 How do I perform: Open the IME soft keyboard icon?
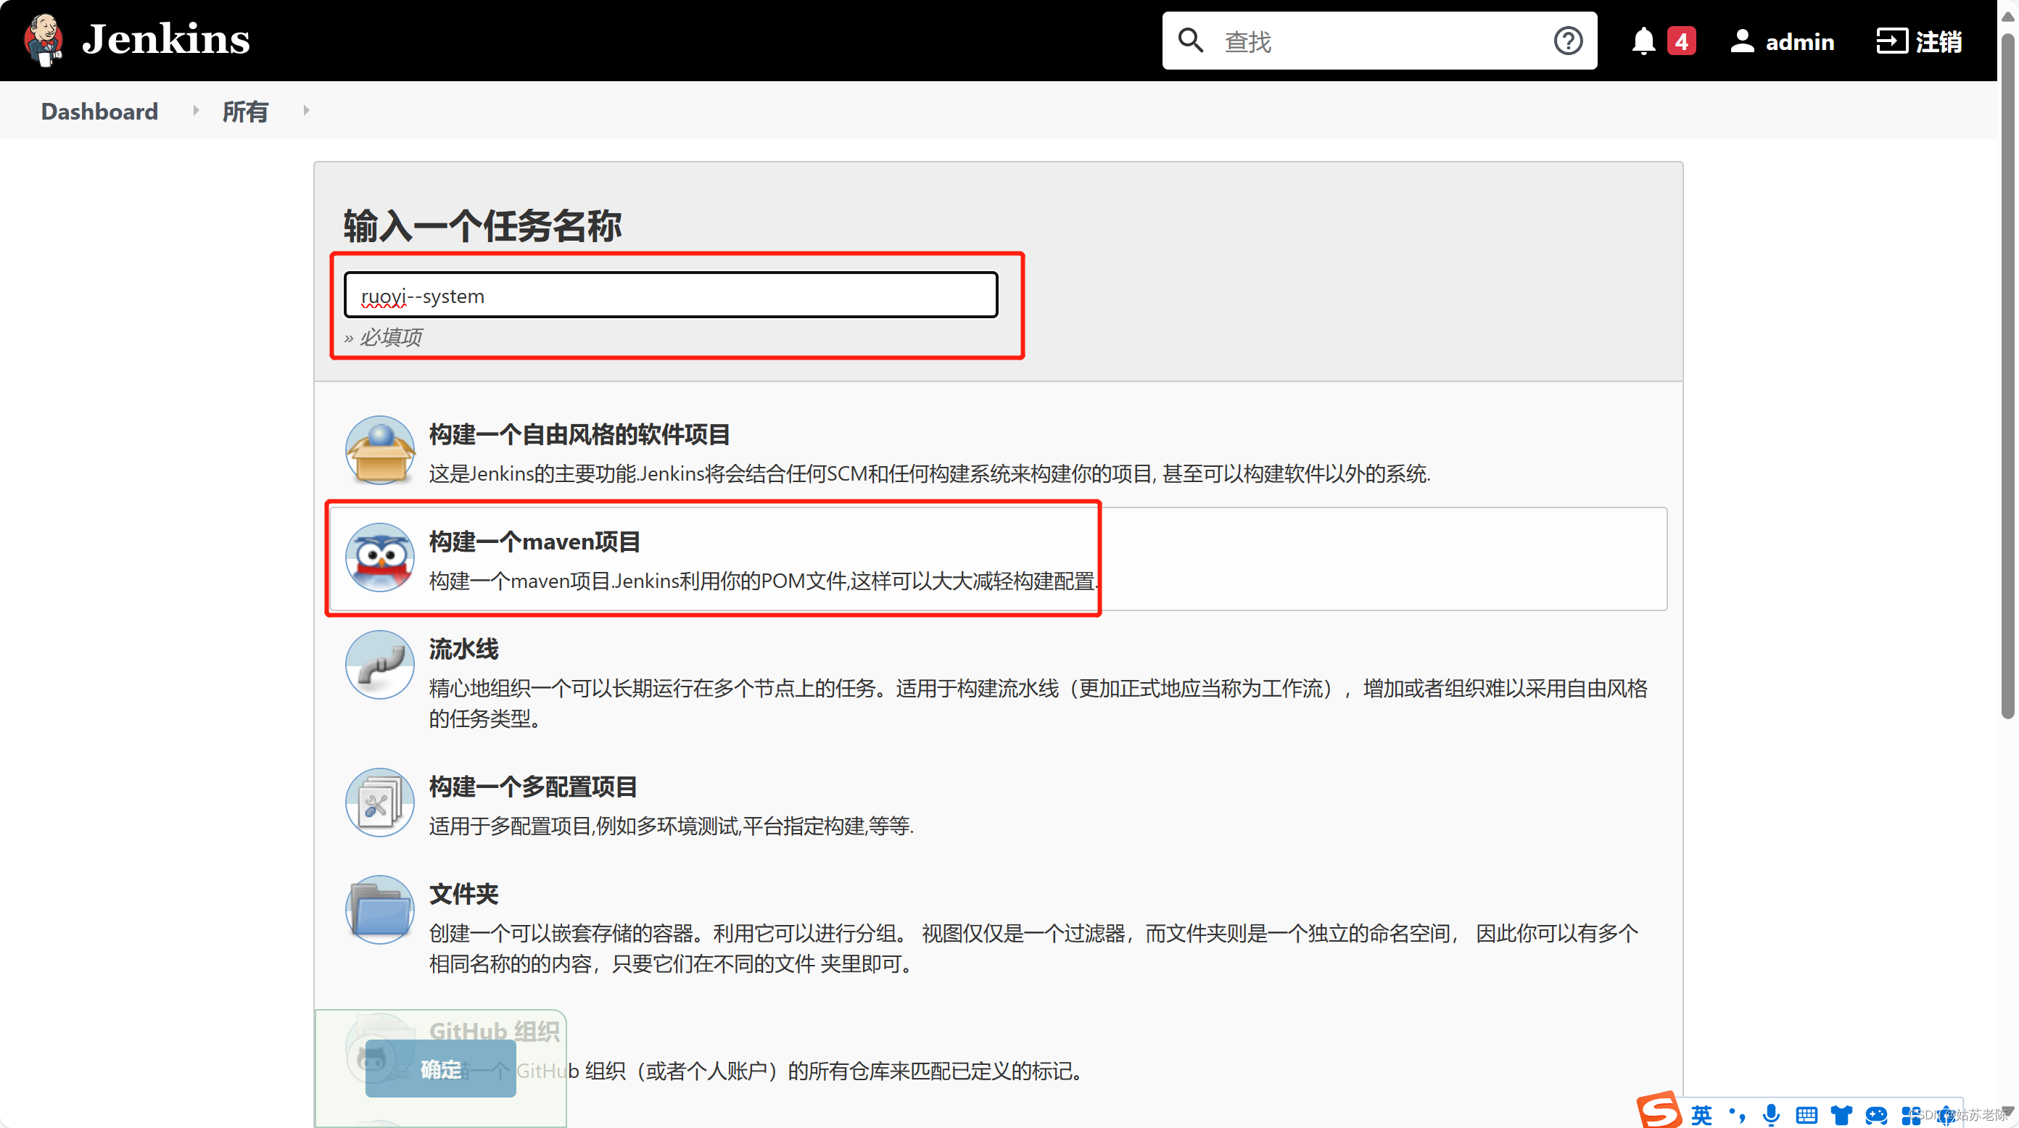(x=1806, y=1115)
